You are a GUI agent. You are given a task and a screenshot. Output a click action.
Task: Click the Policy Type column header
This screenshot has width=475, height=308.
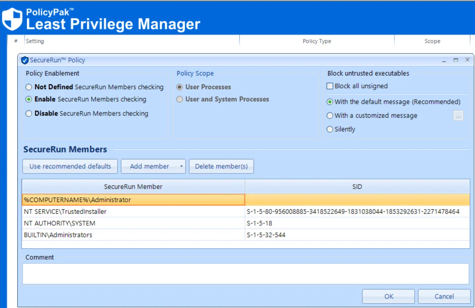pos(317,41)
